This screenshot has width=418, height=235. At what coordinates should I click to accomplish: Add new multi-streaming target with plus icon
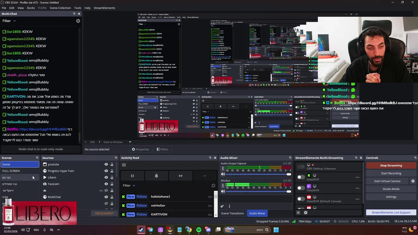[x=298, y=213]
